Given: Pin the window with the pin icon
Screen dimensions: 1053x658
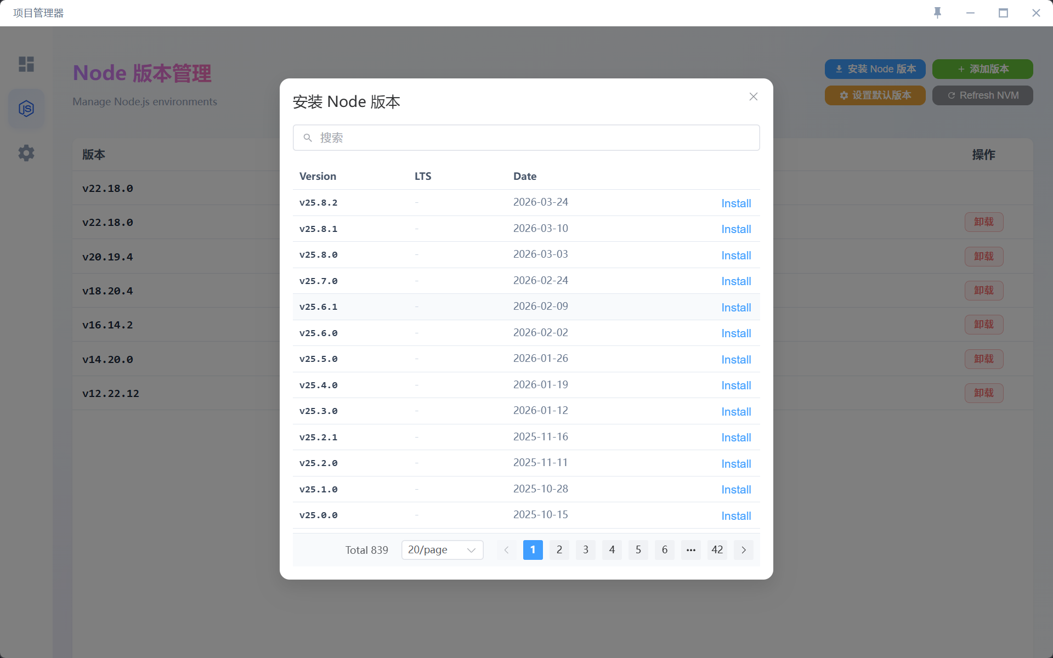Looking at the screenshot, I should point(938,13).
